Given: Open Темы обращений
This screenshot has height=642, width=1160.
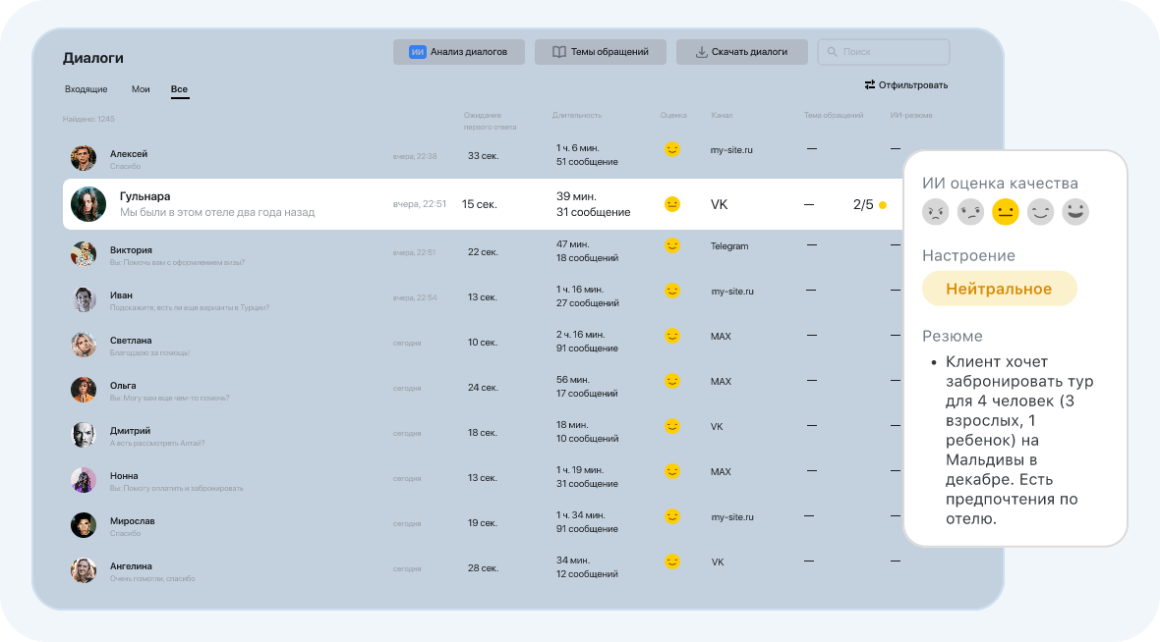Looking at the screenshot, I should [x=600, y=52].
